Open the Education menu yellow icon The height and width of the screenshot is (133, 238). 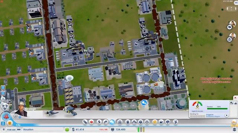[155, 122]
